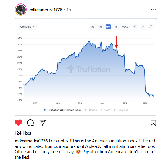Open the Compare dropdown
This screenshot has width=166, height=161.
[x=28, y=27]
